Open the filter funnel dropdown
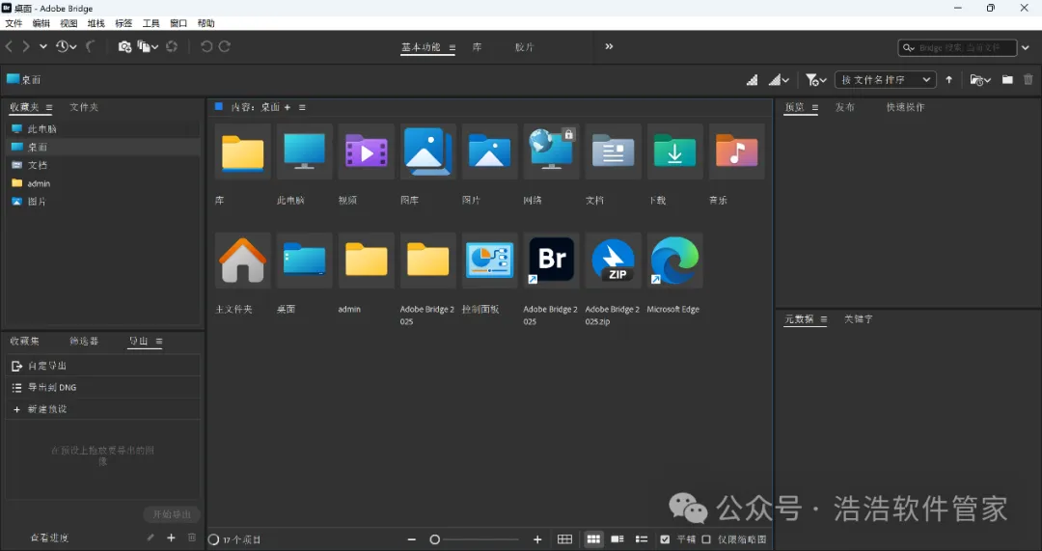This screenshot has height=551, width=1042. tap(815, 80)
